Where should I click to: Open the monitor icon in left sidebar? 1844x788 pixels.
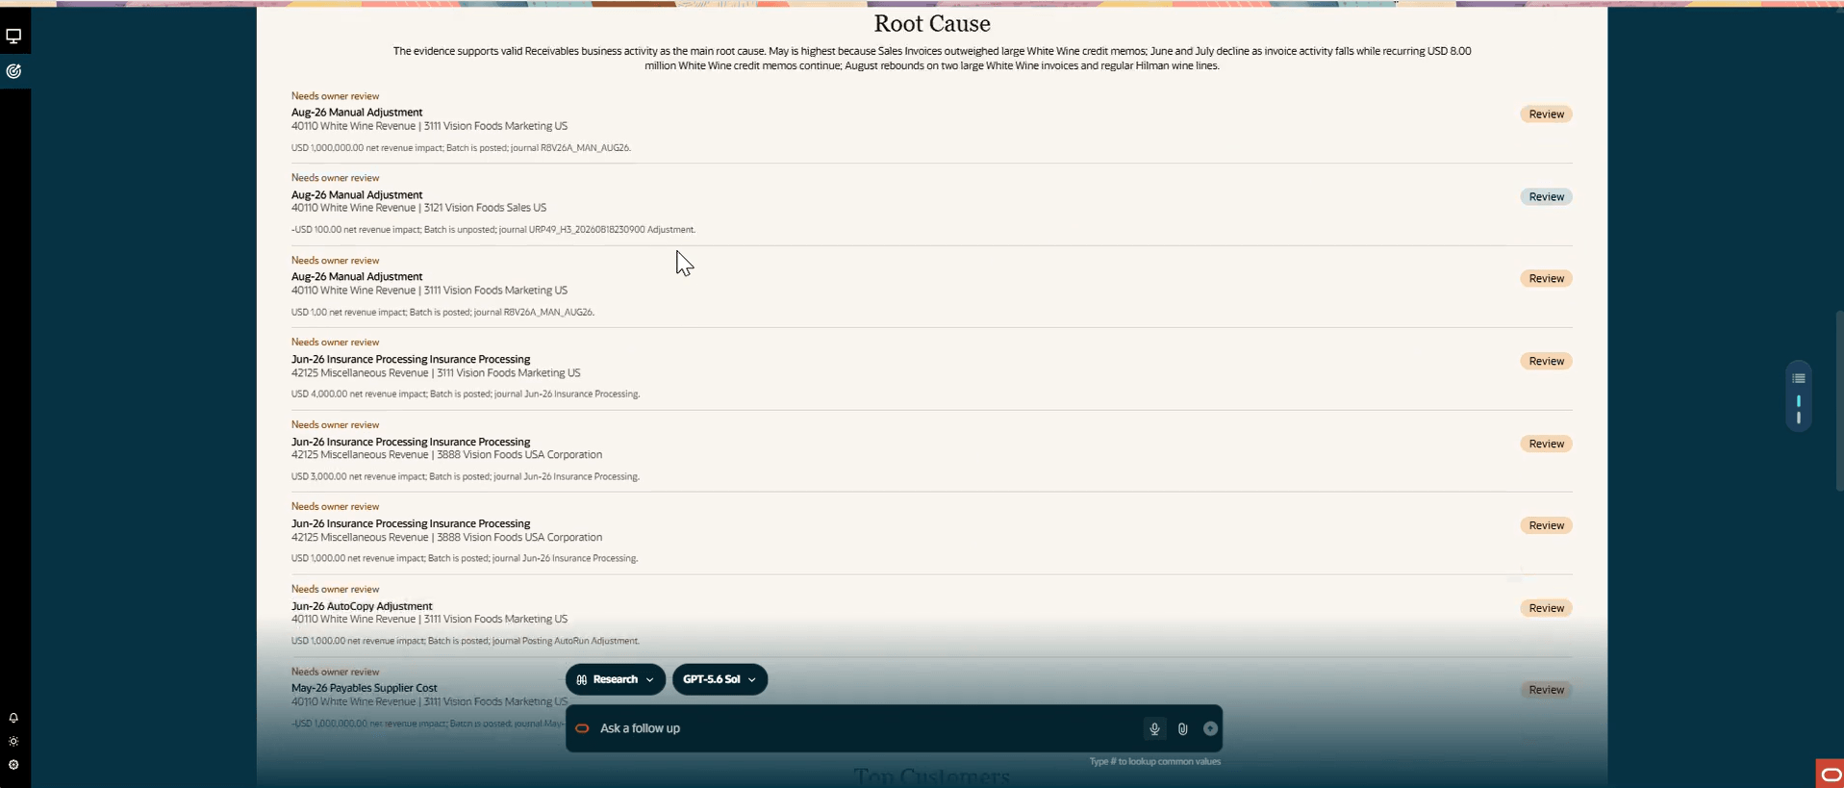click(13, 37)
